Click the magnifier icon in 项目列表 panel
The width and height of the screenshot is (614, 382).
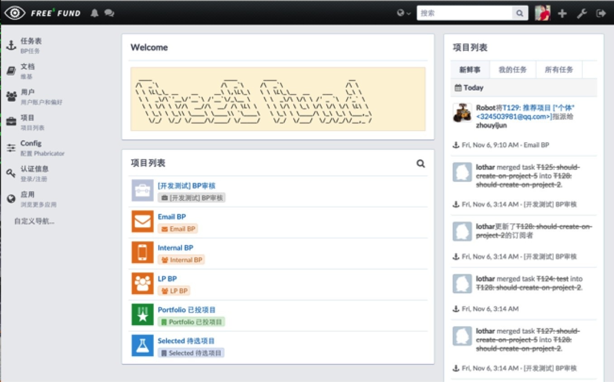click(x=420, y=164)
